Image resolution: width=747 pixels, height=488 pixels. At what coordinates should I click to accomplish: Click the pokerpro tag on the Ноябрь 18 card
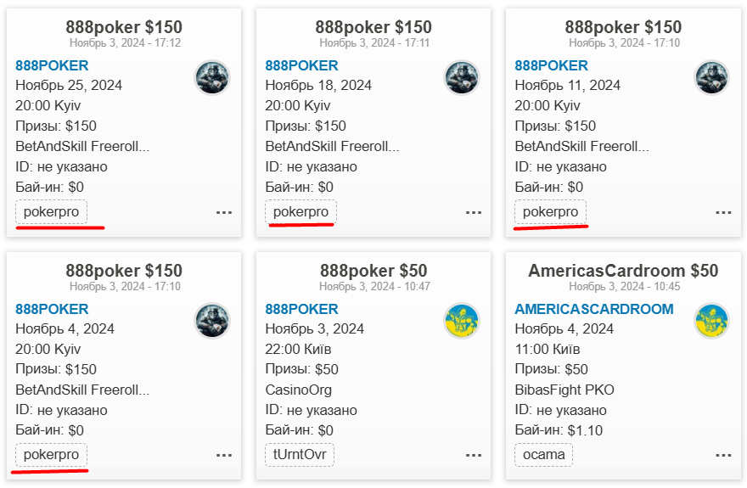pyautogui.click(x=300, y=212)
